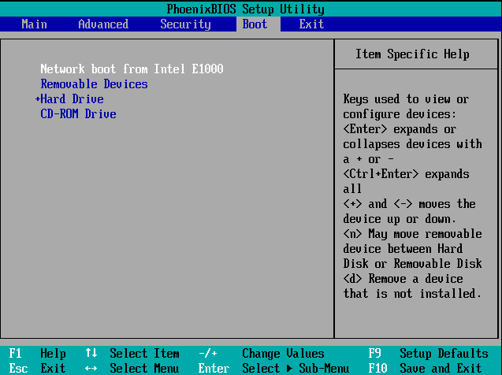Click the Enter Select Sub-Menu hint
The width and height of the screenshot is (502, 375).
coord(273,368)
